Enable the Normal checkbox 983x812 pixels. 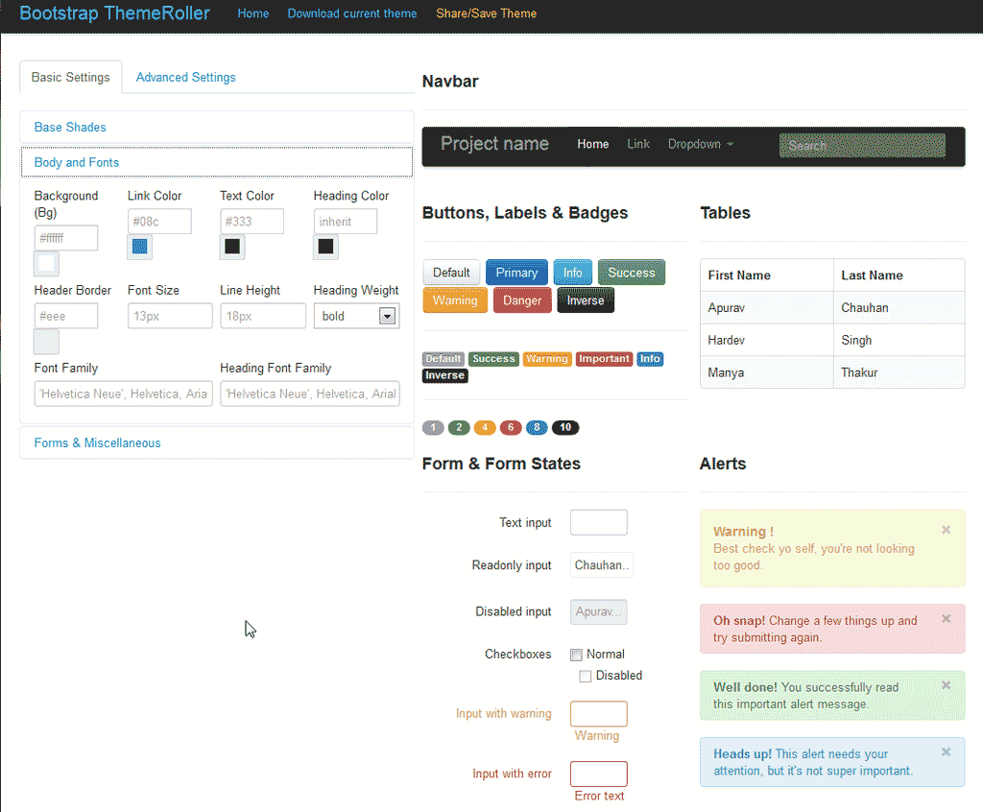(x=575, y=653)
